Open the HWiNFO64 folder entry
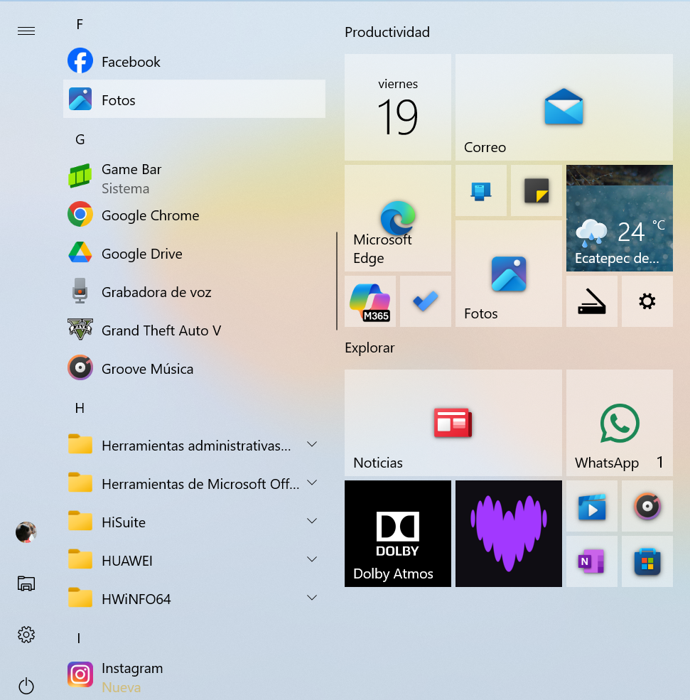 (194, 598)
